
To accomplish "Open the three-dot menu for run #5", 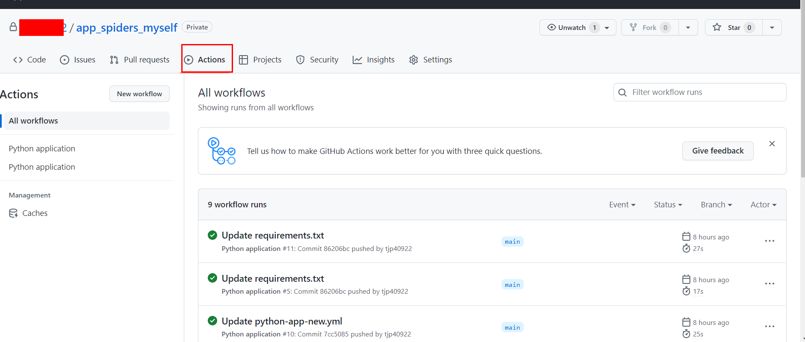I will pos(770,284).
